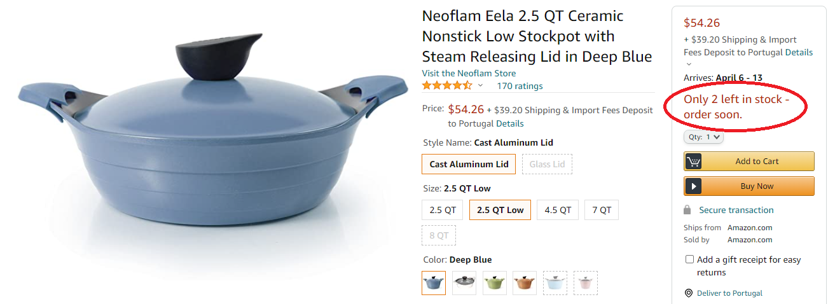Choose the 4.5 QT size option

(x=558, y=210)
